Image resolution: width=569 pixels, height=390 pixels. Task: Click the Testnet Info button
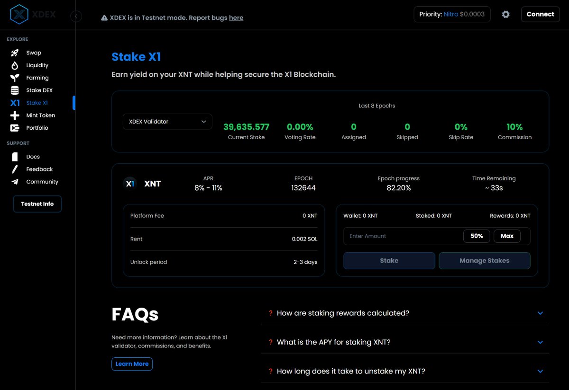click(x=37, y=204)
